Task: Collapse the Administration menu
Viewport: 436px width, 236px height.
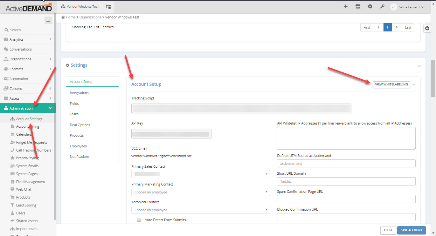Action: tap(28, 108)
